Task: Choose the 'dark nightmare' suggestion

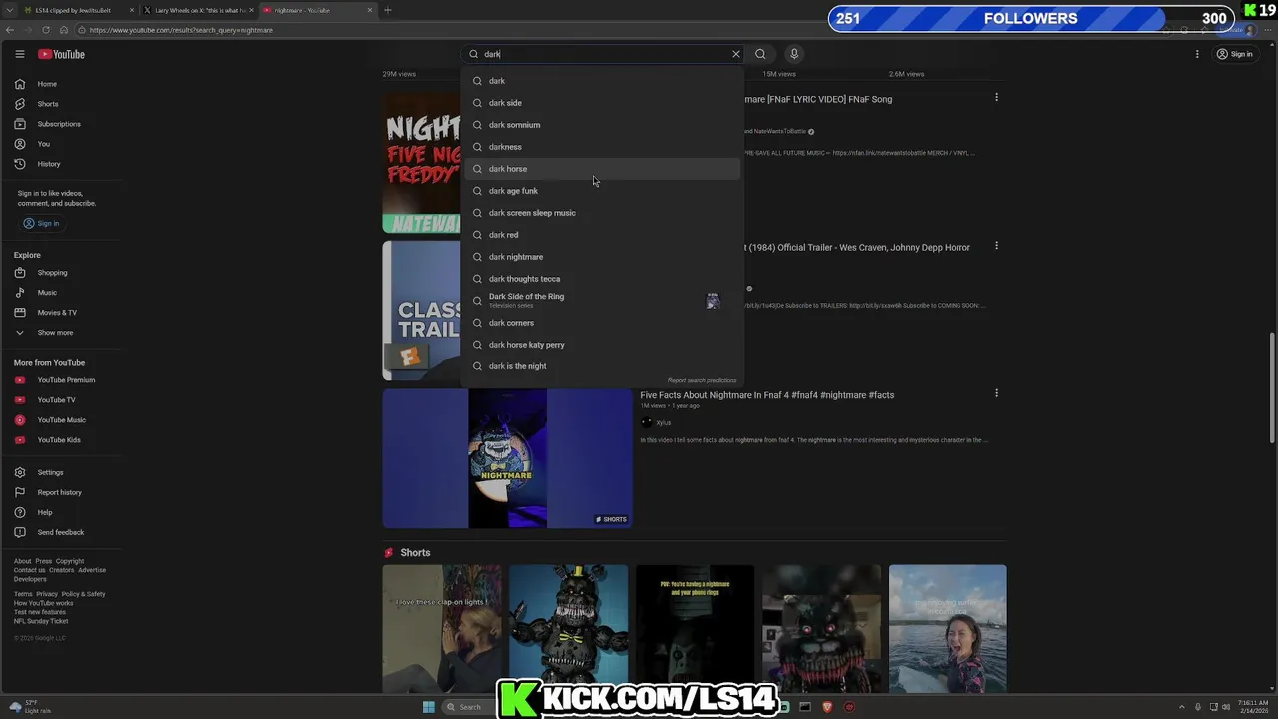Action: tap(602, 257)
